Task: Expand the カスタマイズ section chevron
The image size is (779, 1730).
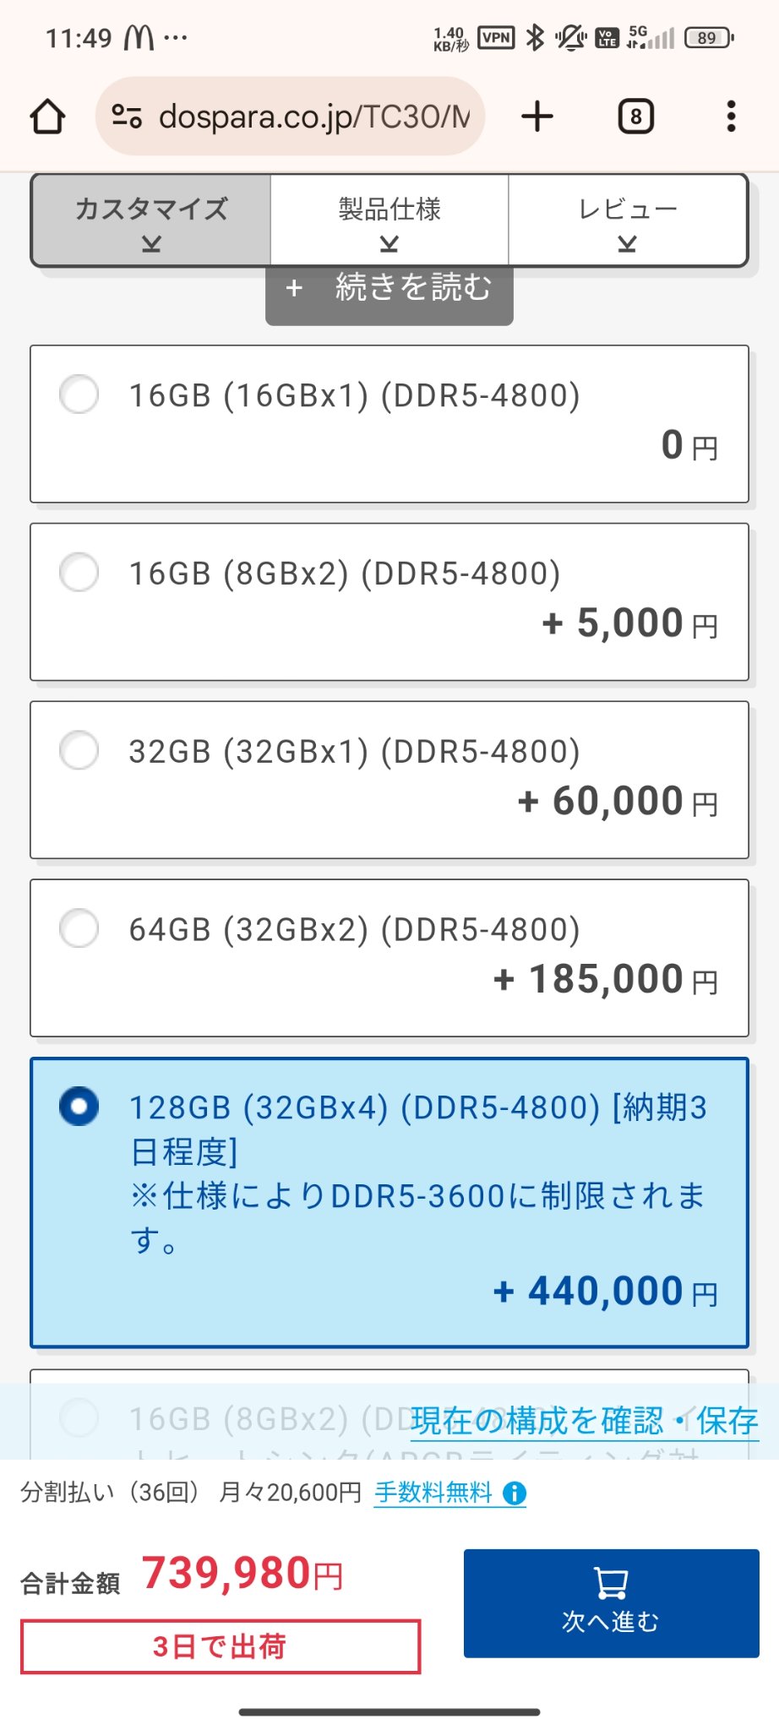Action: (151, 244)
